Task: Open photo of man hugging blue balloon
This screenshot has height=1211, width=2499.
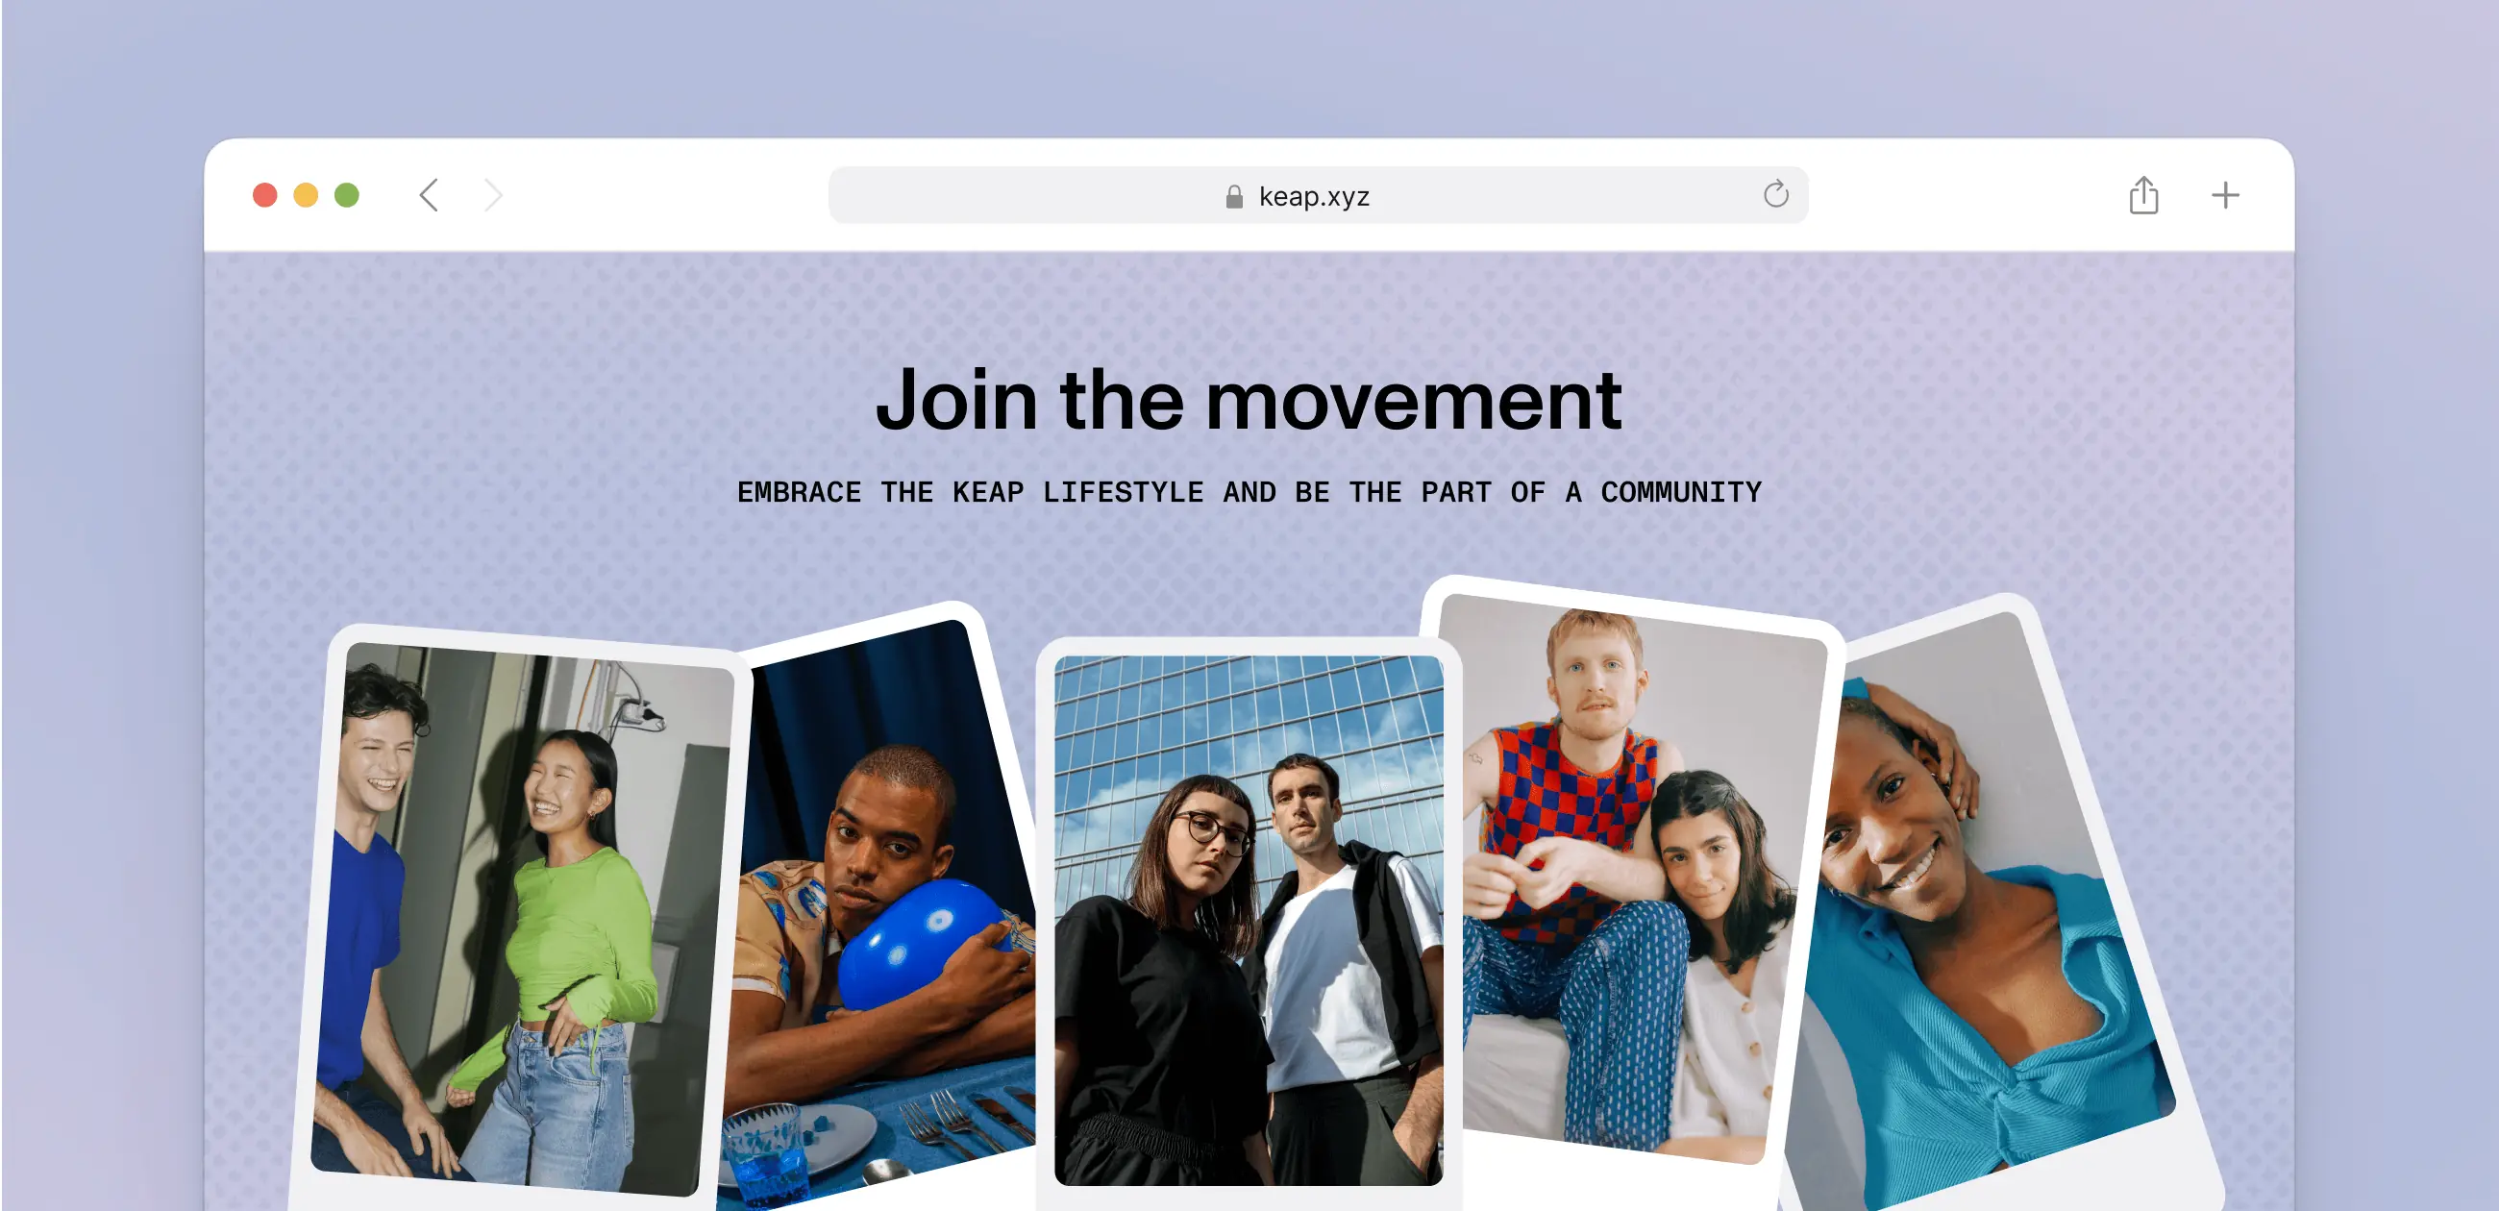Action: coord(878,912)
